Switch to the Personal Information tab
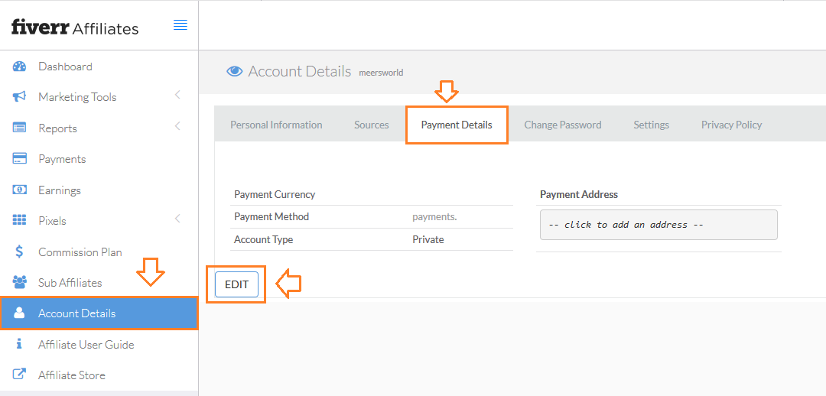This screenshot has height=396, width=826. [x=276, y=125]
